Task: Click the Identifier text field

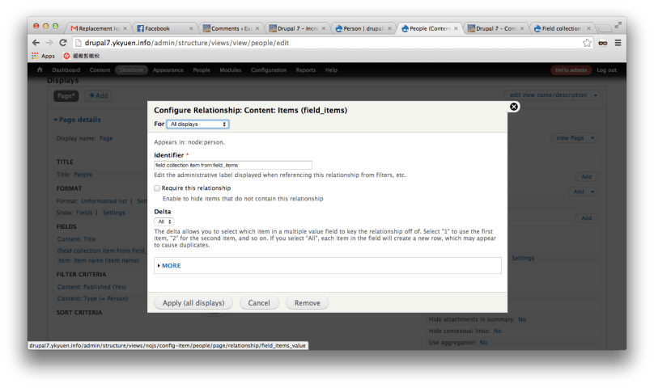Action: (x=232, y=165)
